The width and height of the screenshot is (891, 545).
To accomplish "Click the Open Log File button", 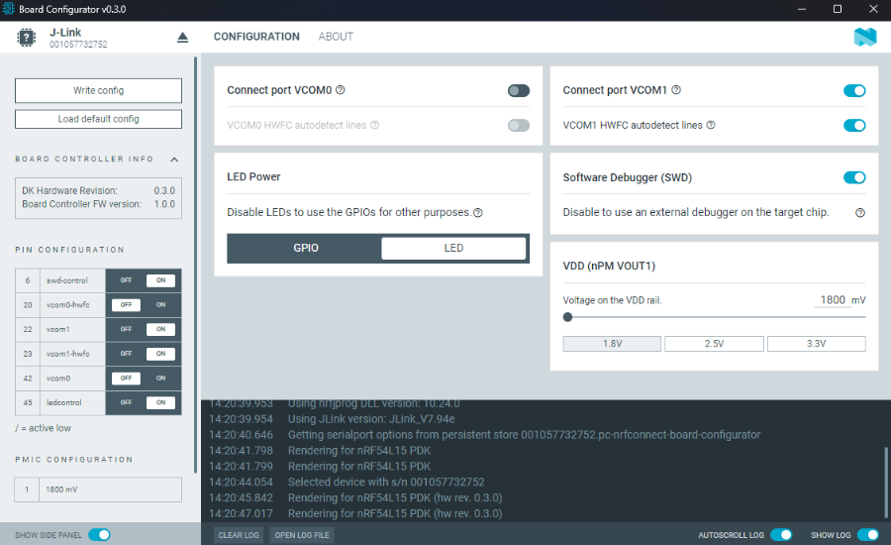I will click(x=302, y=535).
